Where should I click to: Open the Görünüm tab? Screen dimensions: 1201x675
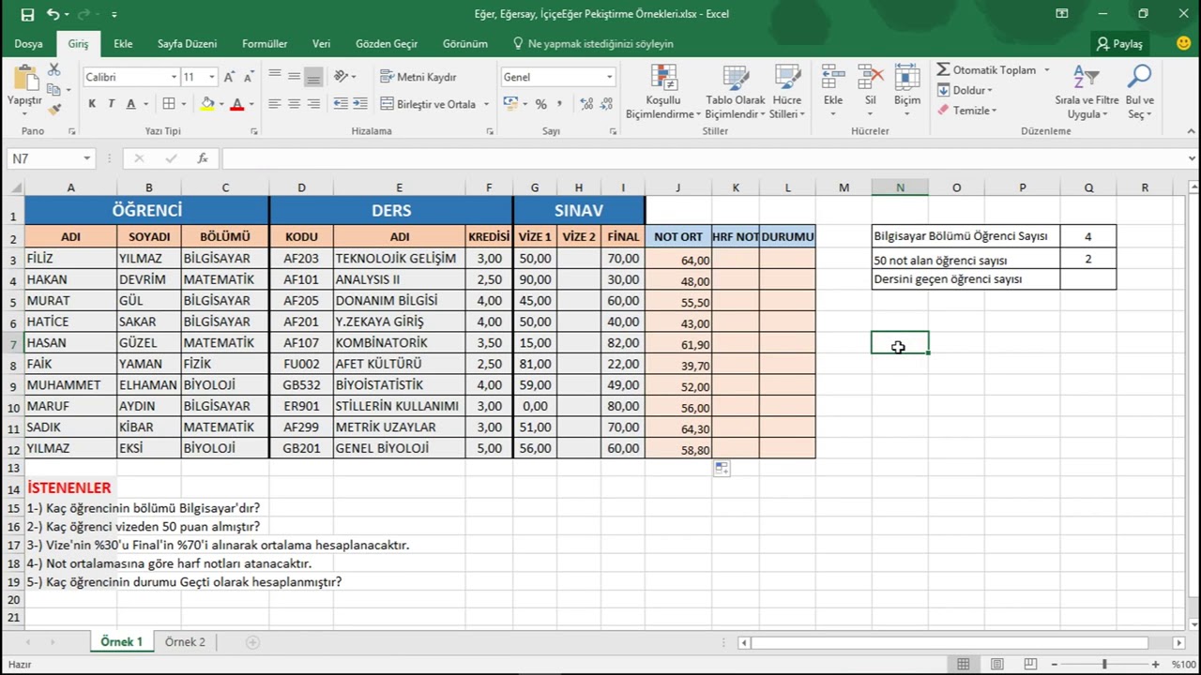[464, 43]
